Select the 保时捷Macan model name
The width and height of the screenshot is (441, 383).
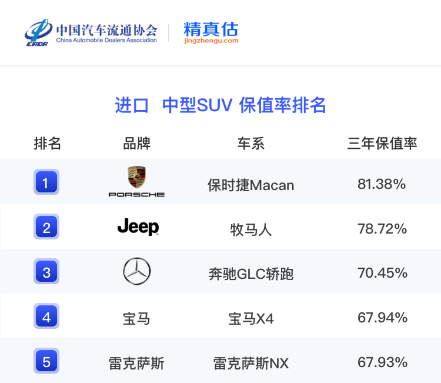click(x=251, y=185)
